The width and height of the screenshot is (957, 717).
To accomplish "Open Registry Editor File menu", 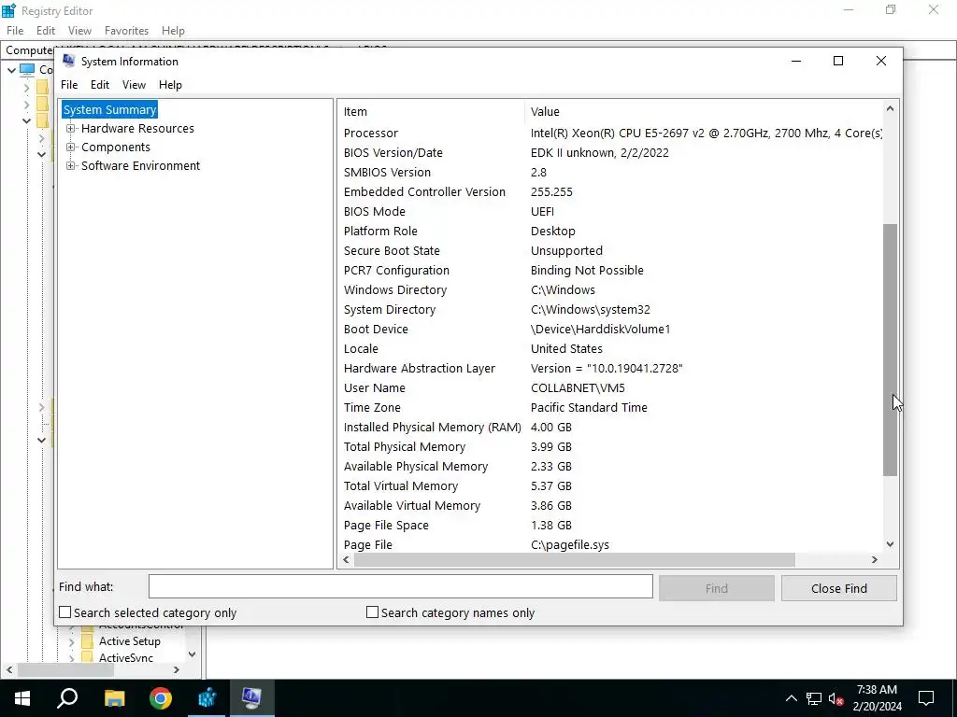I will (x=15, y=31).
